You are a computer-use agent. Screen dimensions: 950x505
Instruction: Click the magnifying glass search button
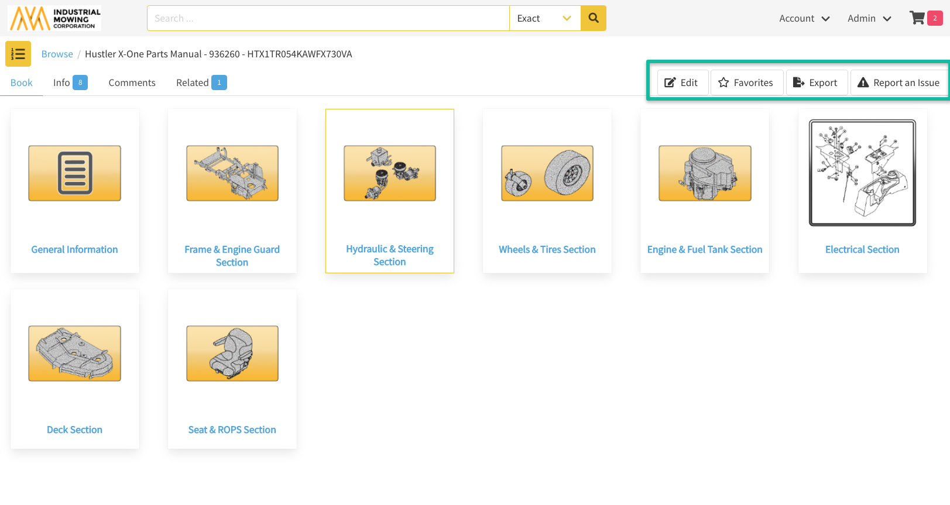coord(593,18)
